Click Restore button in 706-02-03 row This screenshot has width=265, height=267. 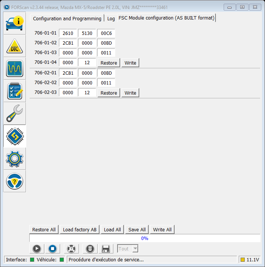tap(109, 93)
